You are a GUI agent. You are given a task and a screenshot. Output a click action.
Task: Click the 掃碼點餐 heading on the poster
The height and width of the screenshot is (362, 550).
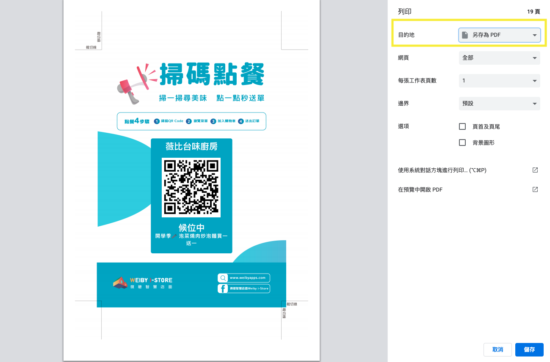212,75
